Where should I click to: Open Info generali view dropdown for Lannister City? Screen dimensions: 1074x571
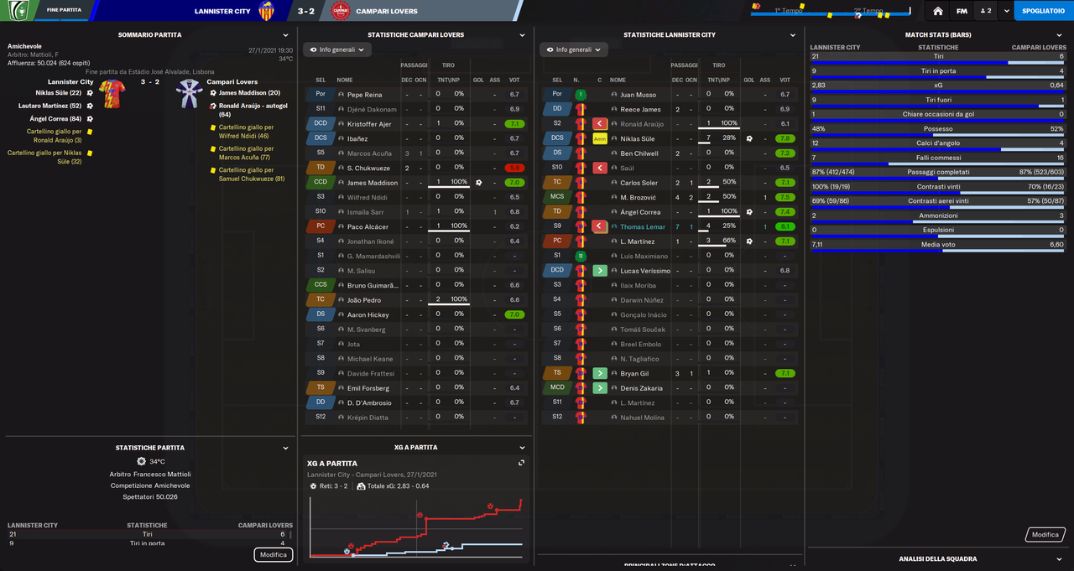pyautogui.click(x=574, y=49)
